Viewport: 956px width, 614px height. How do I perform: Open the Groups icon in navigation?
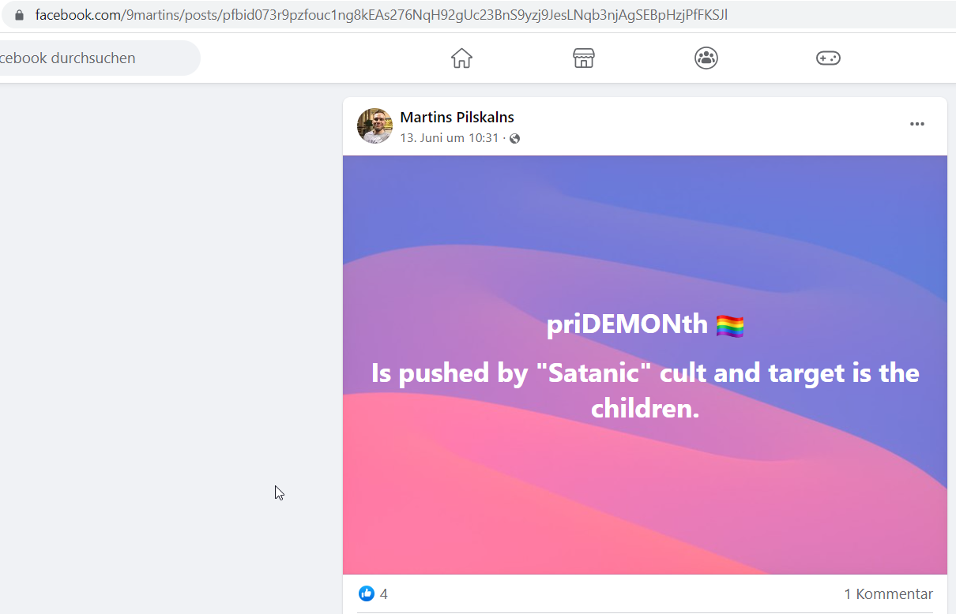pos(706,58)
